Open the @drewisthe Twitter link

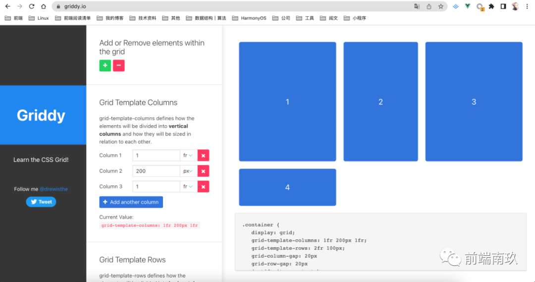[53, 189]
